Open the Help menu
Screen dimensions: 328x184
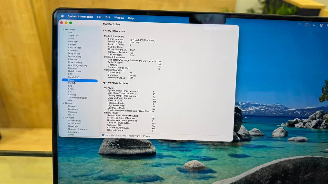tap(131, 18)
